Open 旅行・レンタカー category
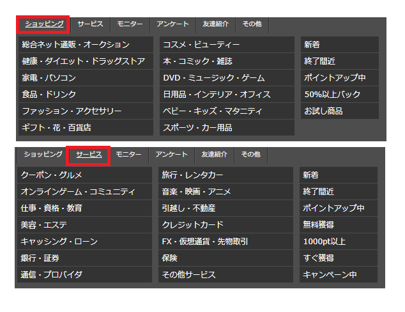The height and width of the screenshot is (312, 405). coord(225,175)
